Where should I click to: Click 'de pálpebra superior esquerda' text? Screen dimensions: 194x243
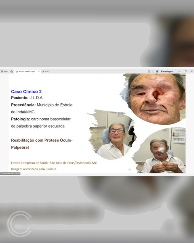click(38, 126)
